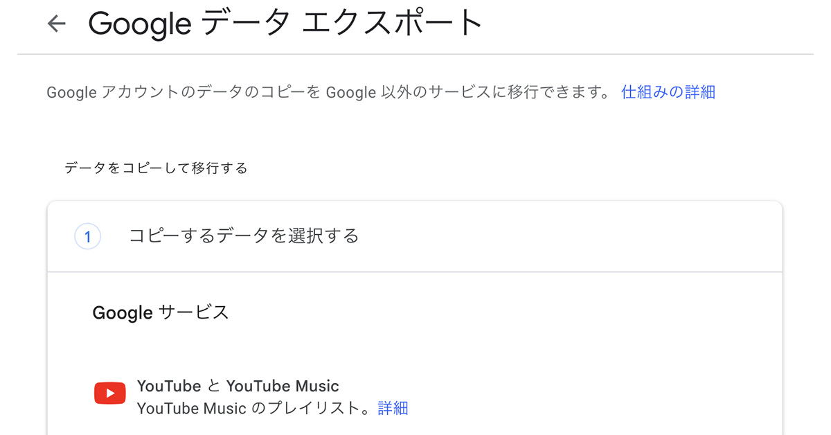The image size is (831, 435).
Task: Click the red YouTube logo icon
Action: coord(109,393)
